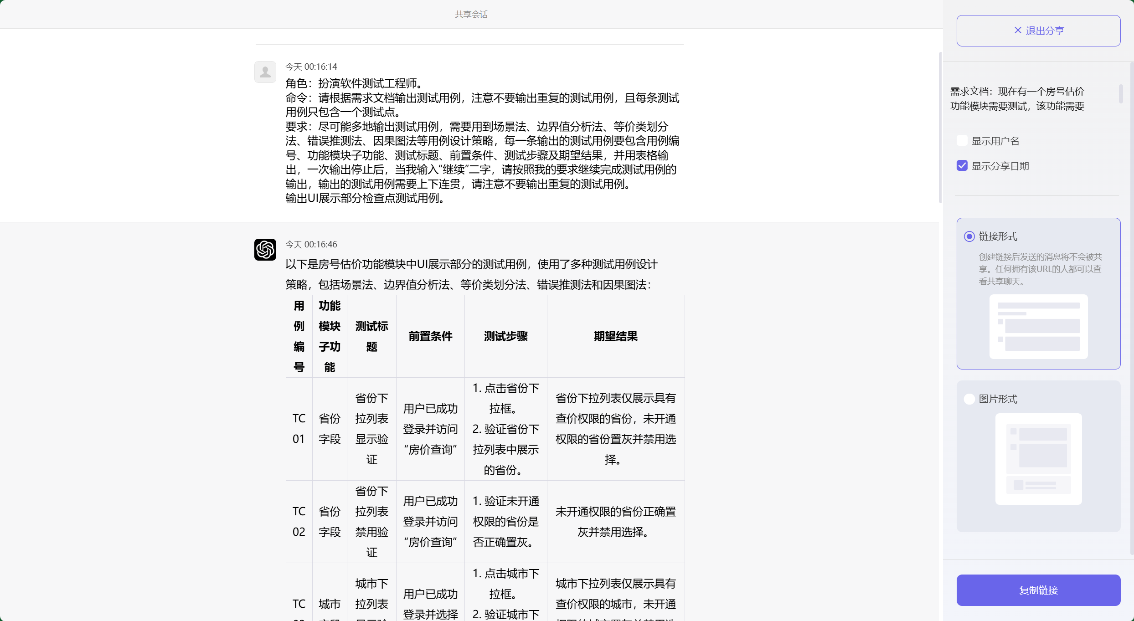Click the user profile avatar

pos(265,72)
